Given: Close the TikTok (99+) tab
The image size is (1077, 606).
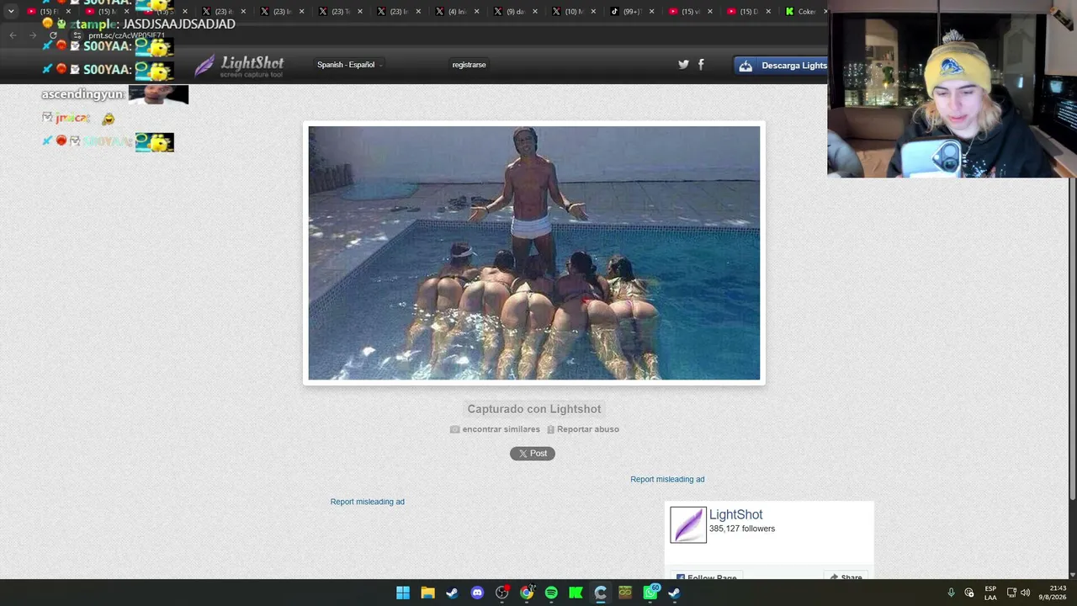Looking at the screenshot, I should point(651,12).
